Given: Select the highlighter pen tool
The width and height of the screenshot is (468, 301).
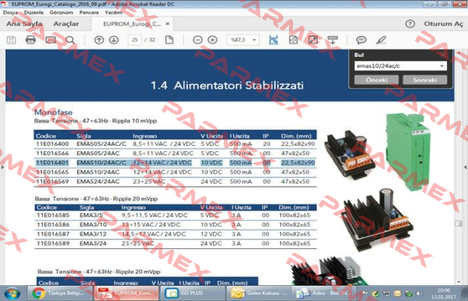Looking at the screenshot, I should [x=381, y=40].
